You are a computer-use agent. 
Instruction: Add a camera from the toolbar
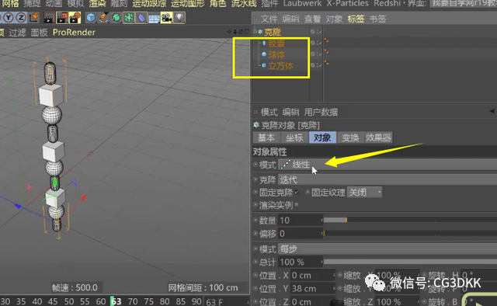pyautogui.click(x=166, y=18)
